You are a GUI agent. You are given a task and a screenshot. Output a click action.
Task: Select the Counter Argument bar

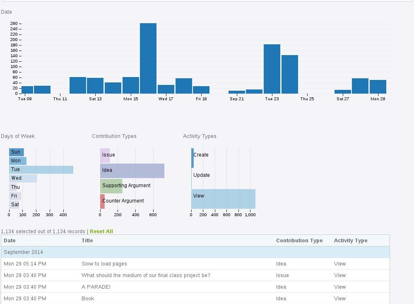click(102, 201)
